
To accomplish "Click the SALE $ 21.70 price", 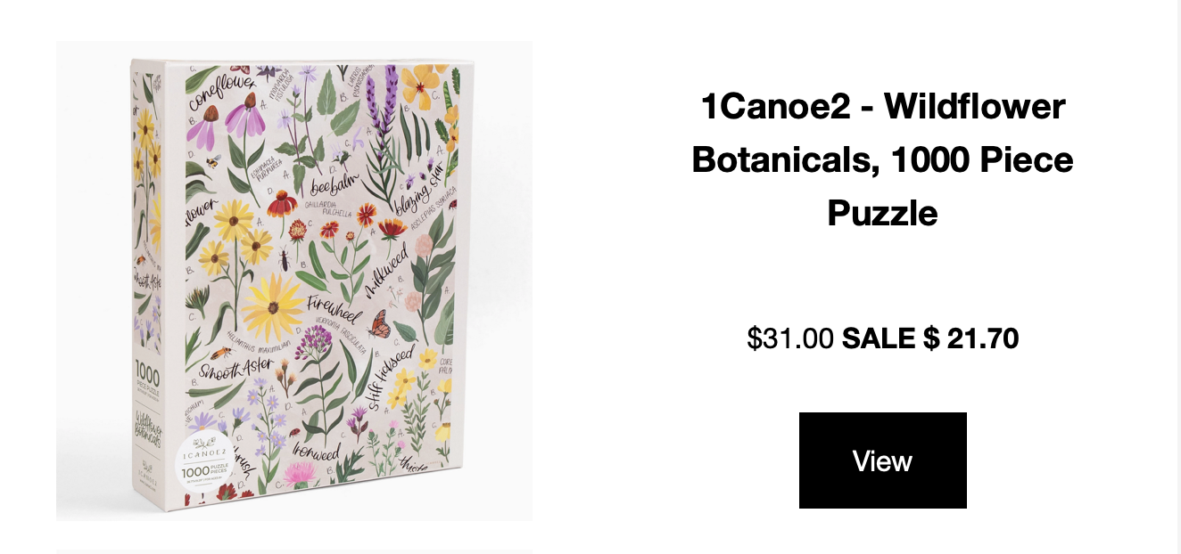I will click(x=930, y=338).
